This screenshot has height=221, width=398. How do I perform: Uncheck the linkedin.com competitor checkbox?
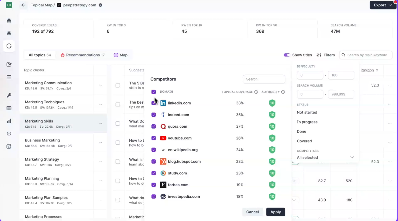pyautogui.click(x=154, y=103)
